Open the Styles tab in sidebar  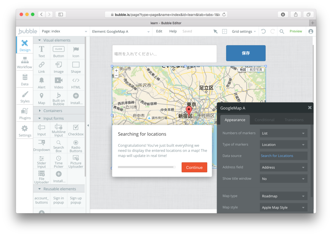pos(25,97)
